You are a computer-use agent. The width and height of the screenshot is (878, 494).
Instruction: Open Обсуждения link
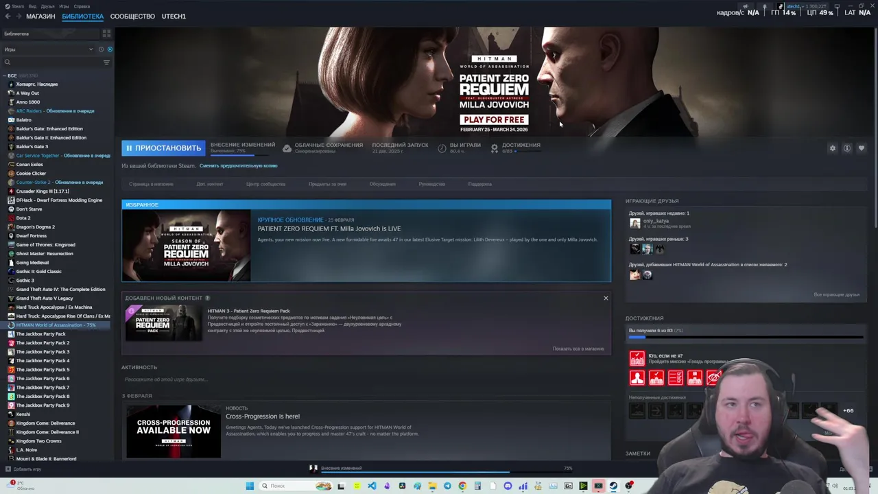382,185
